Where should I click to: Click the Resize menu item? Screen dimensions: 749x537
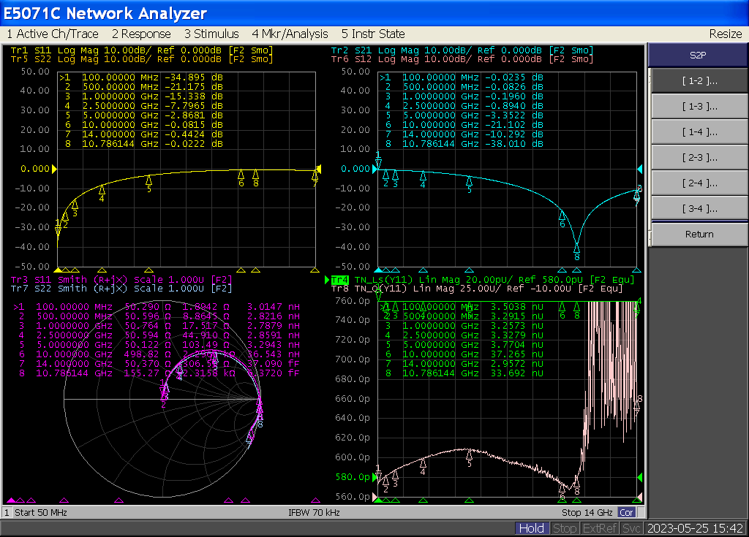tap(725, 34)
